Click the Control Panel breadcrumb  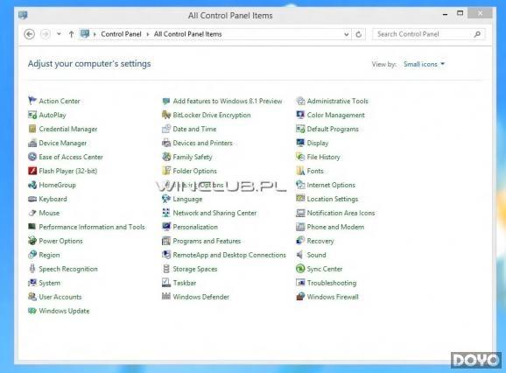click(x=121, y=34)
